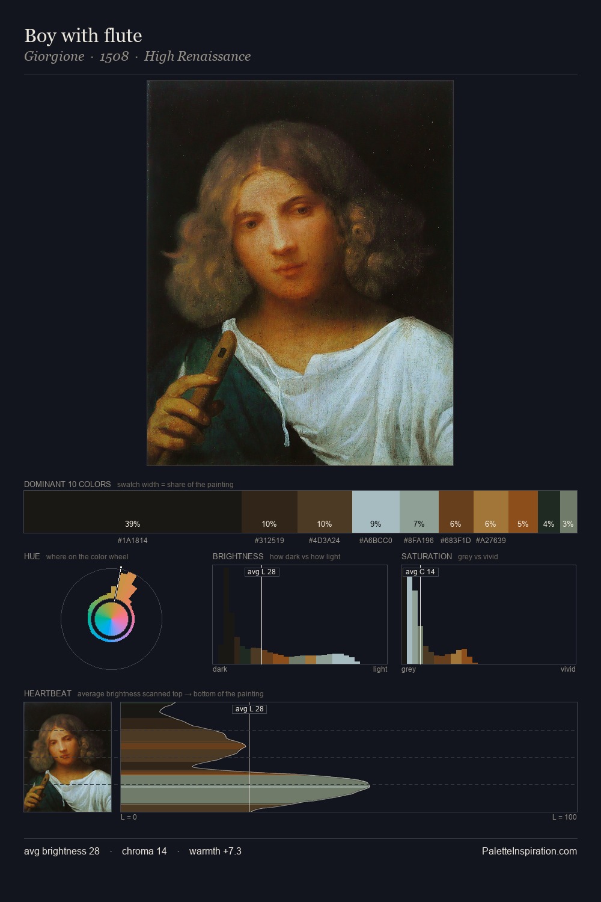Click the hex code #312519
The height and width of the screenshot is (902, 601).
(269, 540)
